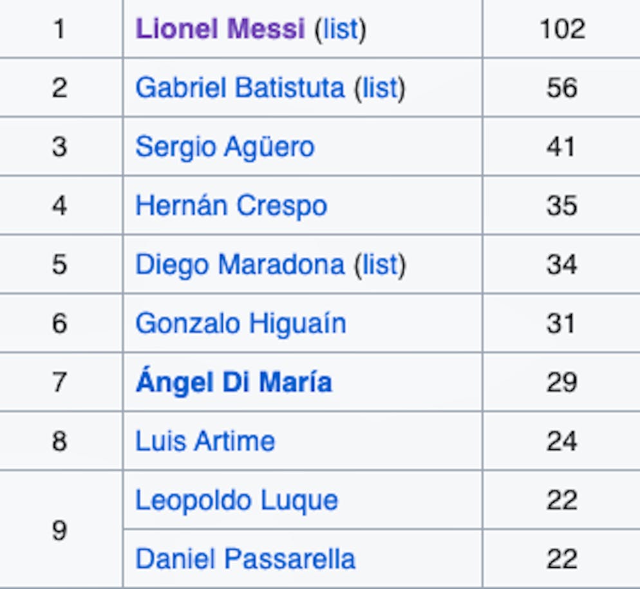The height and width of the screenshot is (589, 640).
Task: Select Luis Artime's 24 goals cell
Action: pos(561,441)
